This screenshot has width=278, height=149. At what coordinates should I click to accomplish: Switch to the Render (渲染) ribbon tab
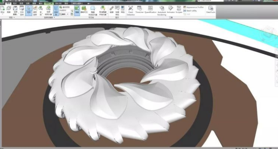(66, 3)
